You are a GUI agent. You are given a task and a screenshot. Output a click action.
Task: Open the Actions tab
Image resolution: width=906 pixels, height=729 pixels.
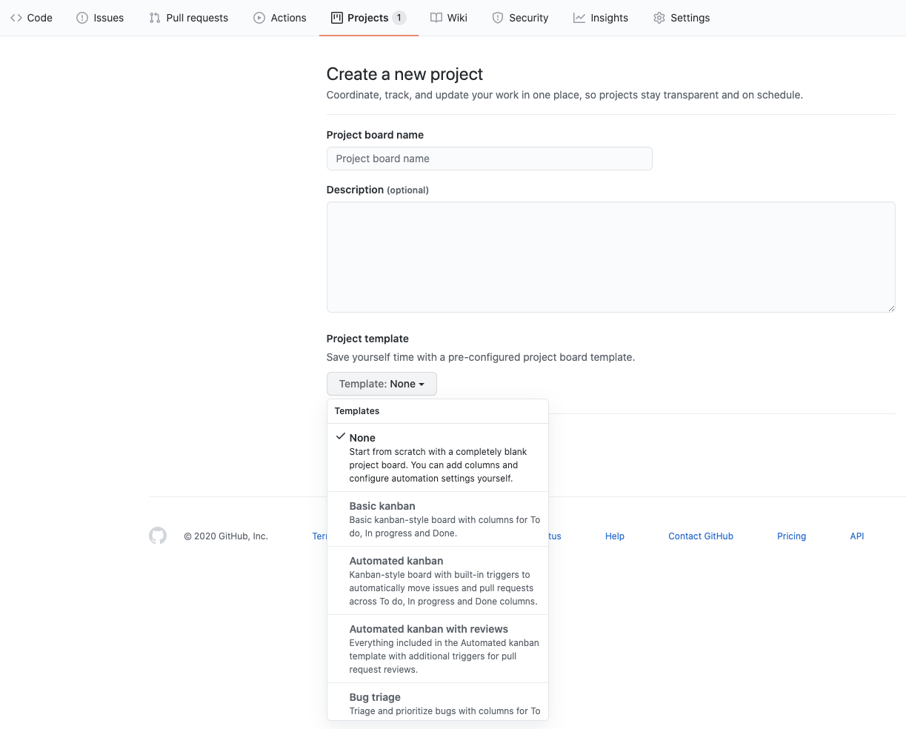280,18
